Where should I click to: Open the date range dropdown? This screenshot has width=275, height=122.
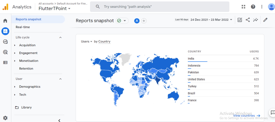[x=211, y=20]
